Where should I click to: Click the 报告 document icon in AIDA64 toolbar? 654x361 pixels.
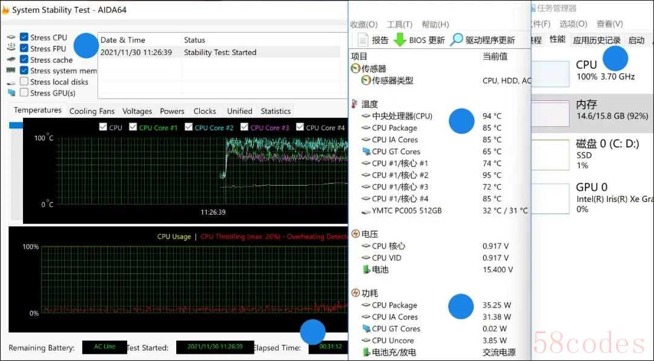pyautogui.click(x=363, y=40)
